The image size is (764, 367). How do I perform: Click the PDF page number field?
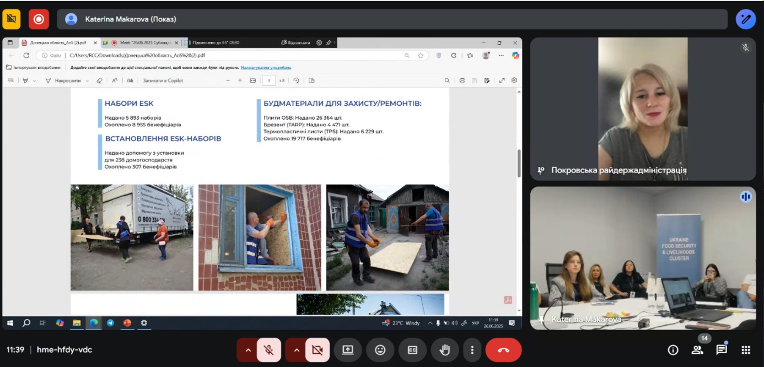(269, 80)
